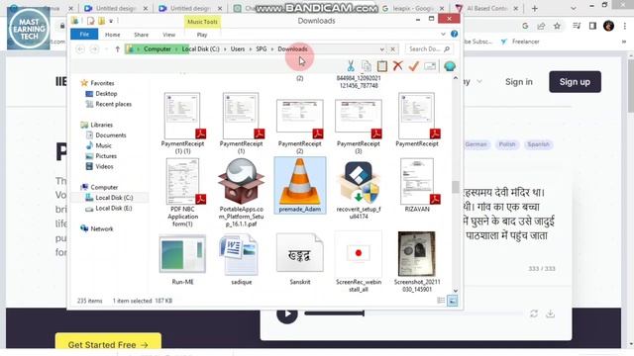The height and width of the screenshot is (356, 634).
Task: Select the PDF NBC Application form(1) file
Action: pyautogui.click(x=182, y=192)
